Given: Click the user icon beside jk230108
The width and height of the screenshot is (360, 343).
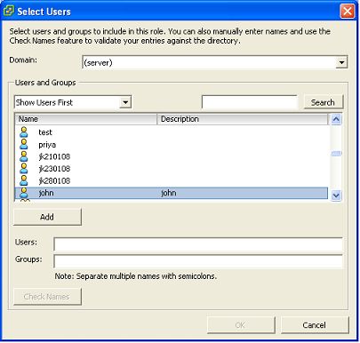Looking at the screenshot, I should (x=24, y=169).
